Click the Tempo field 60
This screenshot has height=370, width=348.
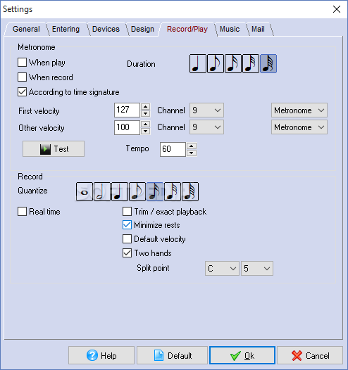pyautogui.click(x=173, y=149)
